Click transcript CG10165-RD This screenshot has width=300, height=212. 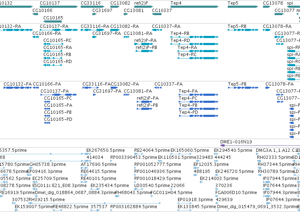click(57, 62)
